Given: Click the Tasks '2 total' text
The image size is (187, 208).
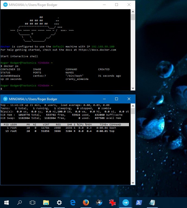Looking at the screenshot, I should [x=21, y=108].
